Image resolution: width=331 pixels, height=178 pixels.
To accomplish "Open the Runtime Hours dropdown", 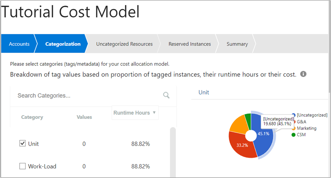I will (135, 113).
